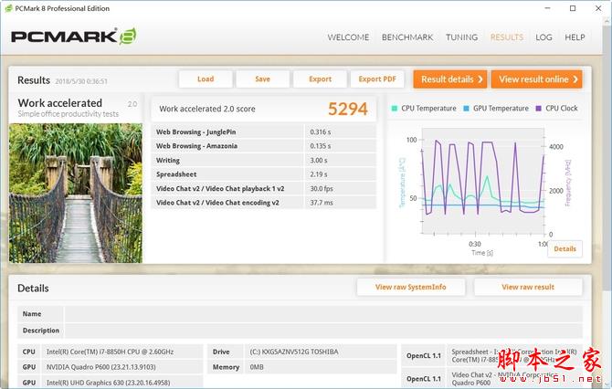Click the rope bridge thumbnail image

click(76, 194)
